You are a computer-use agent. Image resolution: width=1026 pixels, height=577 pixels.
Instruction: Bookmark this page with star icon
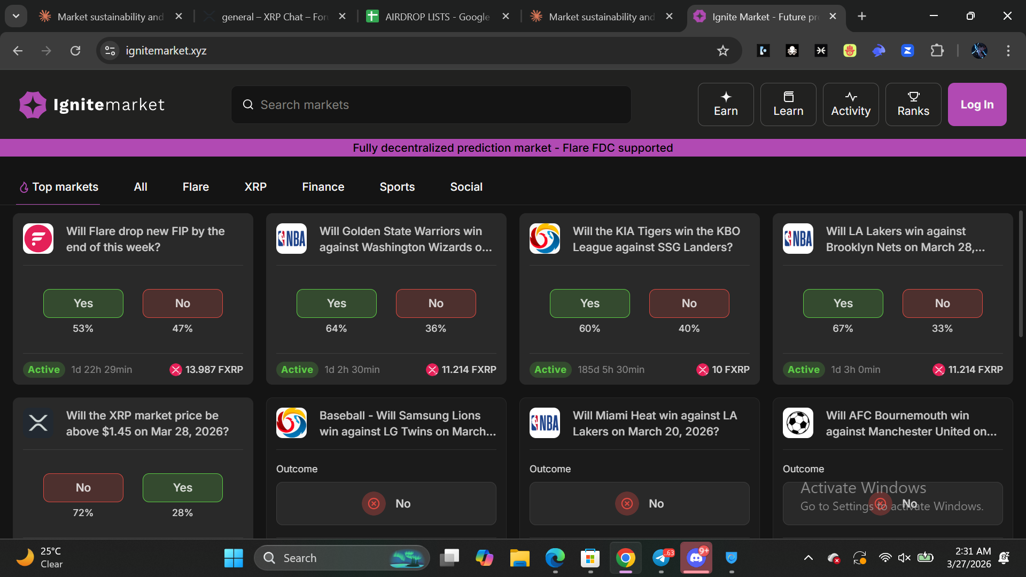click(723, 51)
